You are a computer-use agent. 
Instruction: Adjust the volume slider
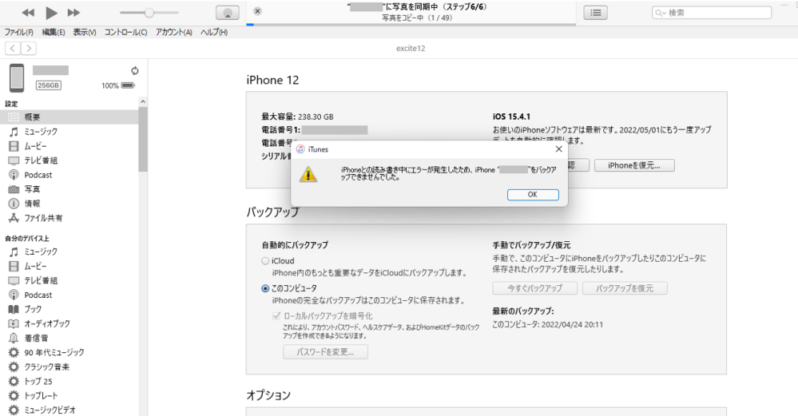149,13
